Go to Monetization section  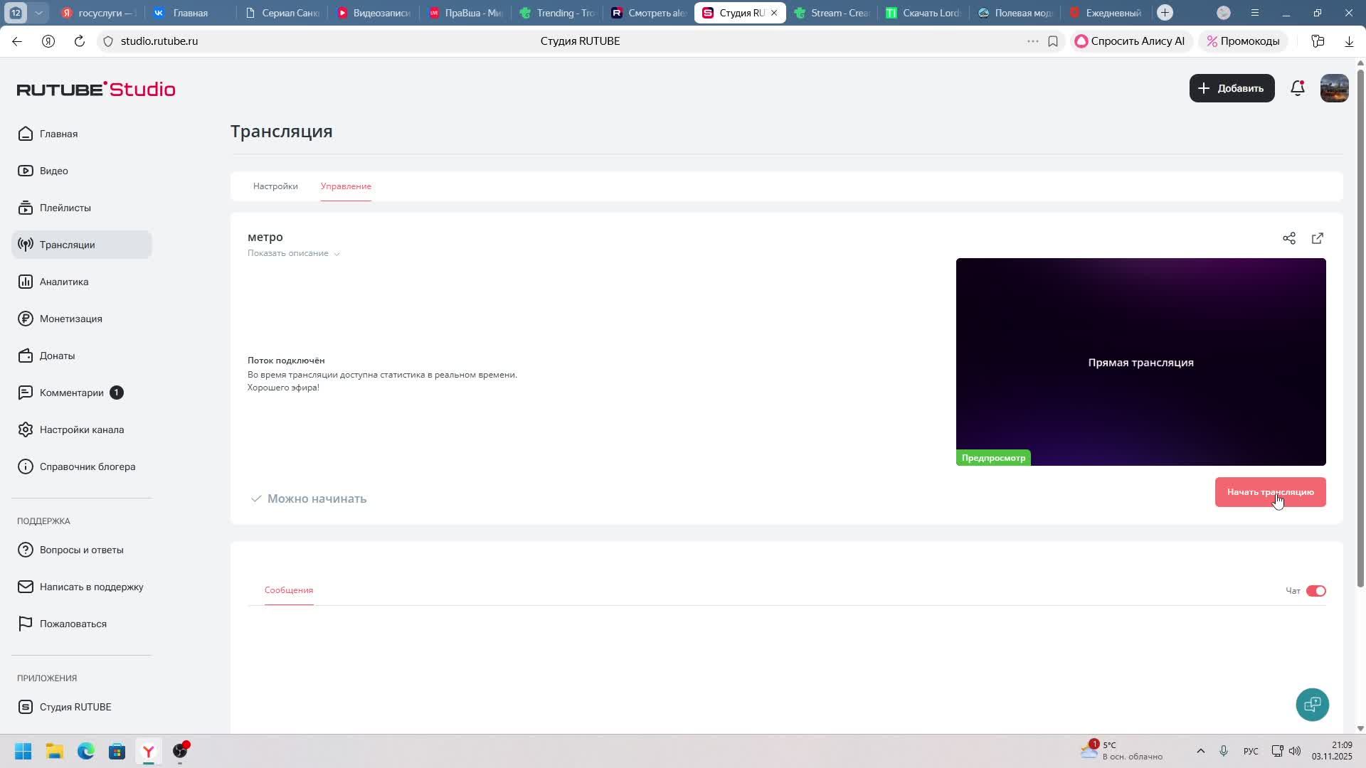pos(70,319)
